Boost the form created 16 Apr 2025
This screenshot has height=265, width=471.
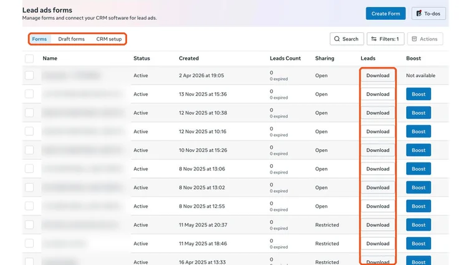point(419,261)
